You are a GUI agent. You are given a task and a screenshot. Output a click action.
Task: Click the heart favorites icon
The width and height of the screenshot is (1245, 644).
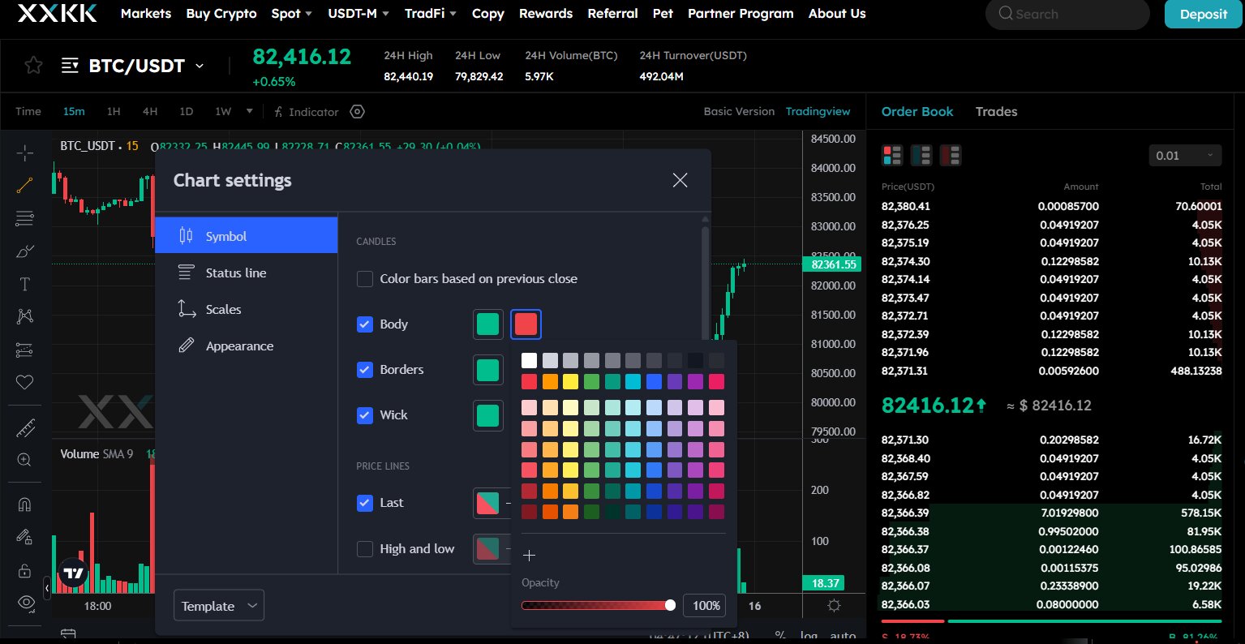[25, 382]
